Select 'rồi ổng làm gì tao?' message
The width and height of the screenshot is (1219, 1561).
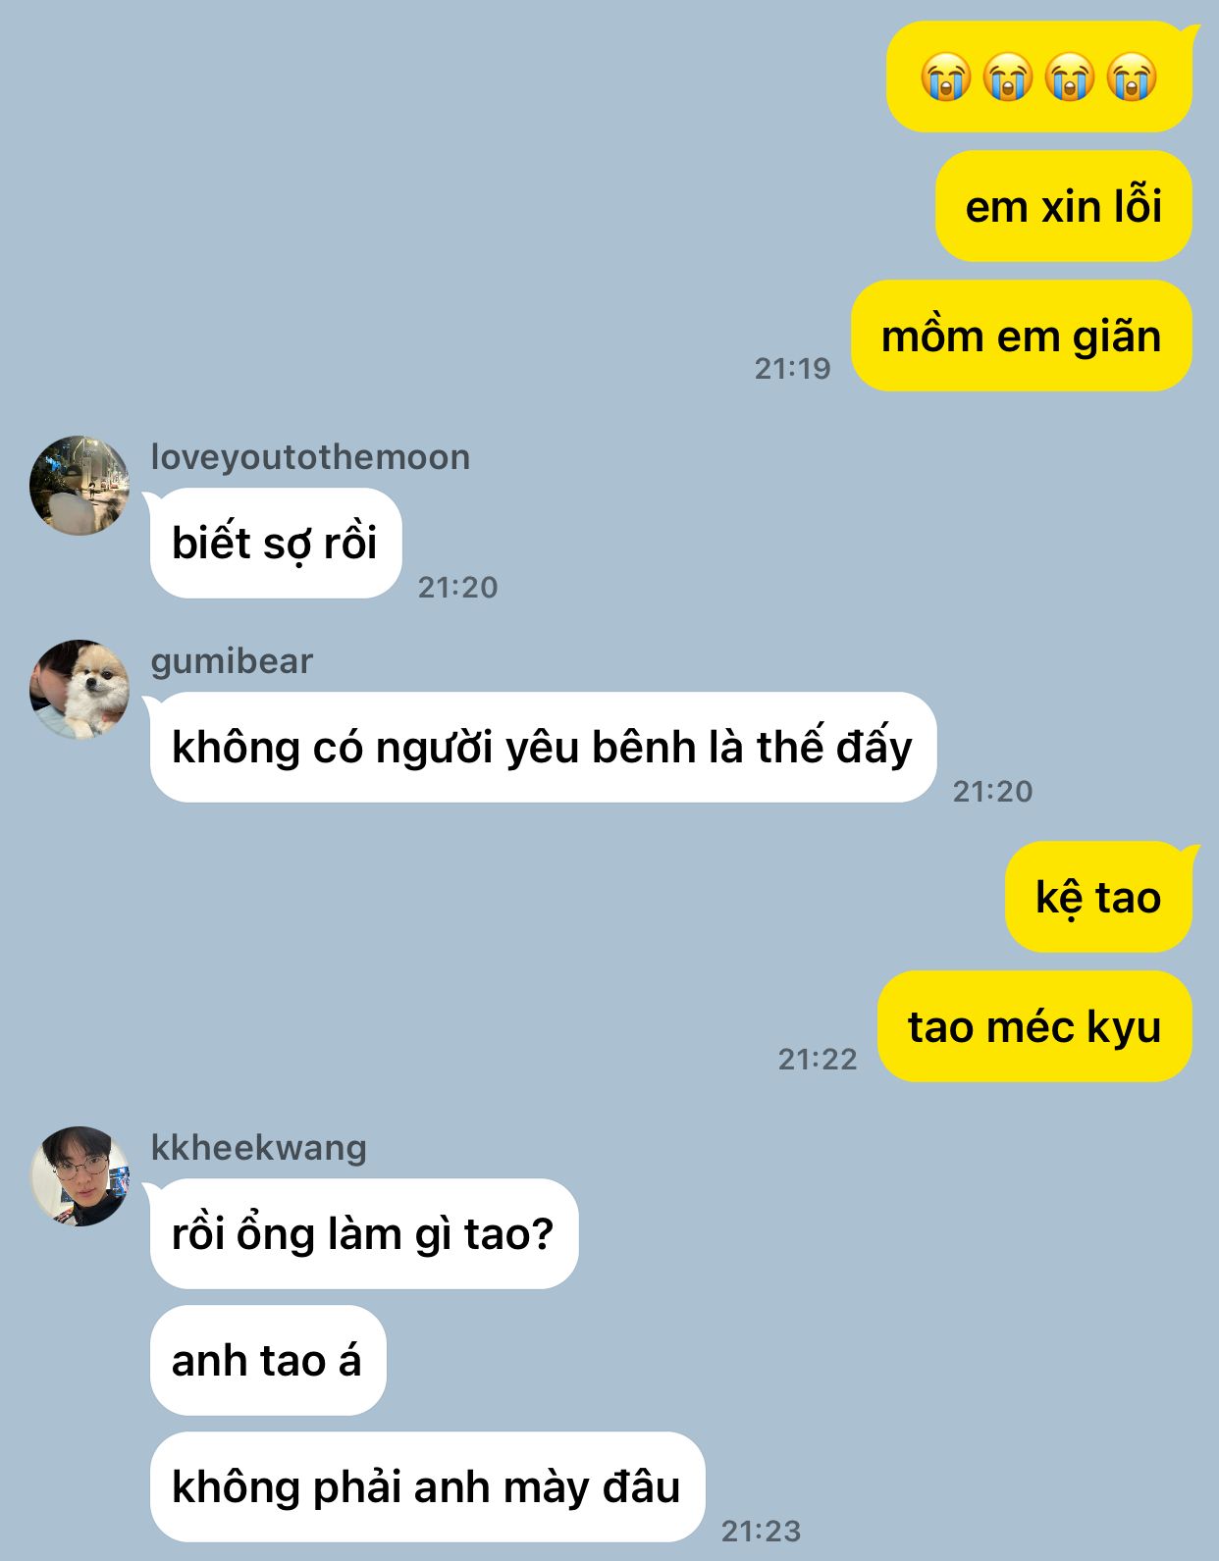(364, 1233)
